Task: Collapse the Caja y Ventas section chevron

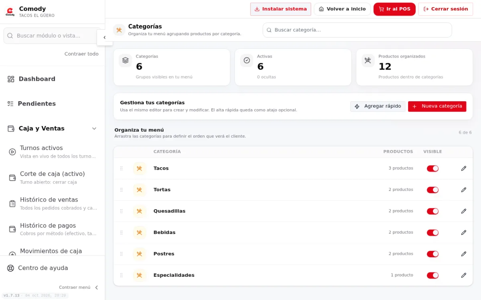Action: (94, 128)
